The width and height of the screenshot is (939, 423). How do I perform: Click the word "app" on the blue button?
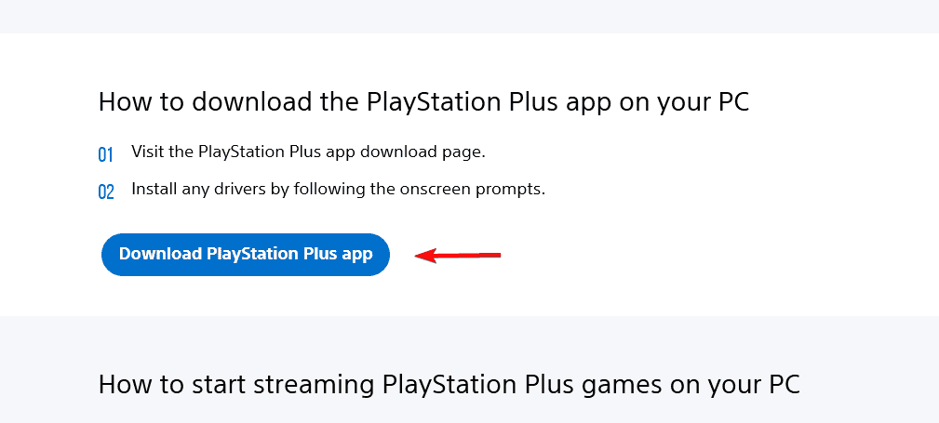coord(356,255)
